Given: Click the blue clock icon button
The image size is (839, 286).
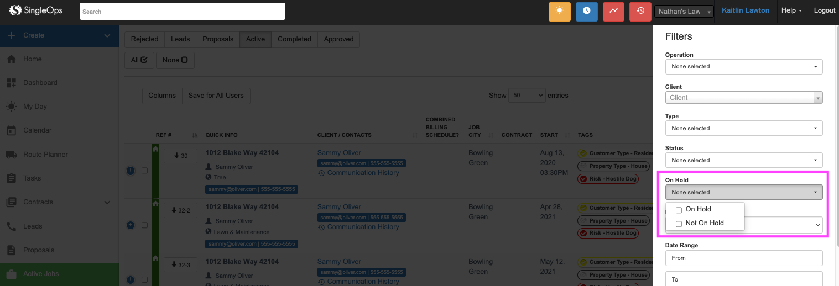Looking at the screenshot, I should coord(586,11).
